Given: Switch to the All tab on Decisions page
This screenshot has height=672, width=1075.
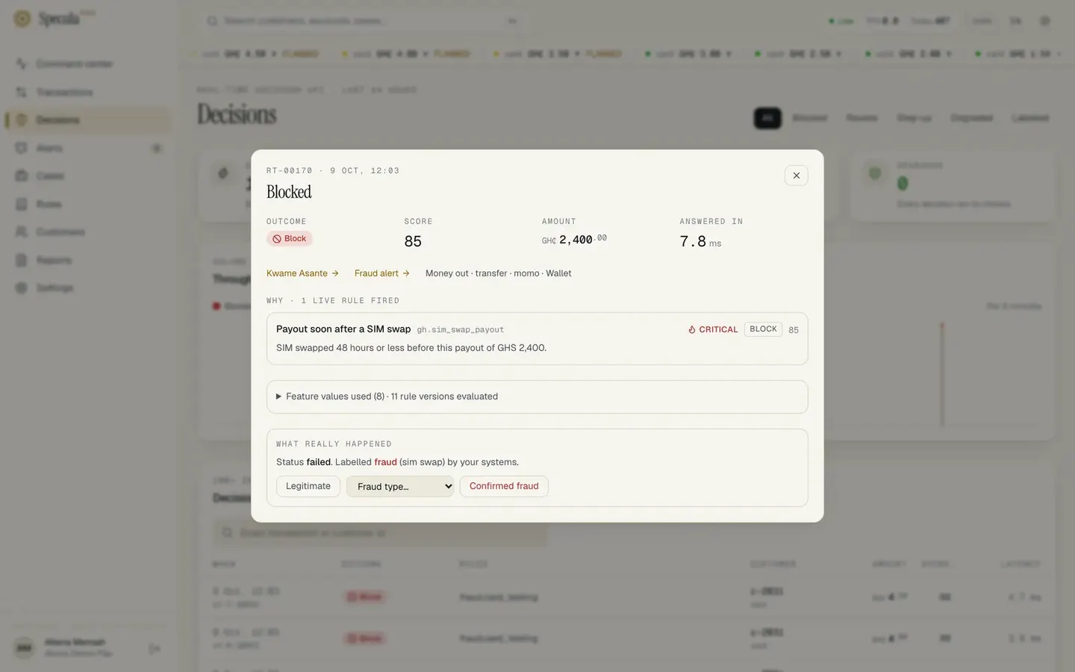Looking at the screenshot, I should pyautogui.click(x=767, y=118).
